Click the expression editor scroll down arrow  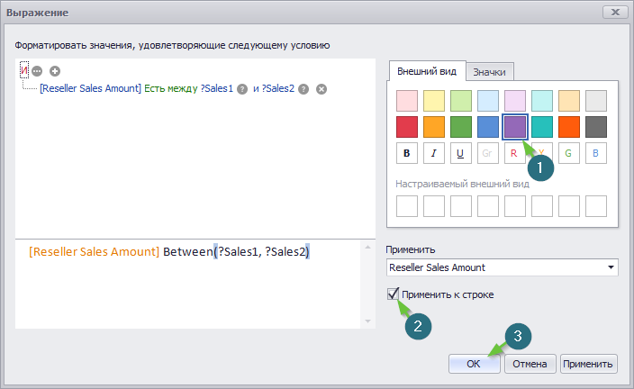pos(367,321)
